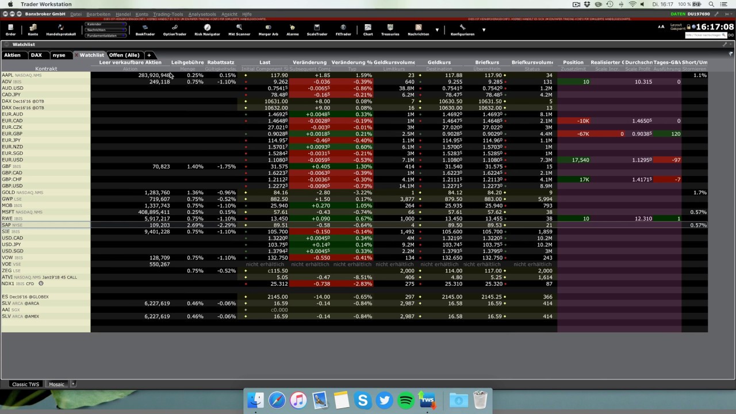Click the link chain icon beside search field

(x=730, y=35)
